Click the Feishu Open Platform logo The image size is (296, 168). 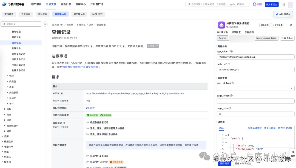coord(13,4)
